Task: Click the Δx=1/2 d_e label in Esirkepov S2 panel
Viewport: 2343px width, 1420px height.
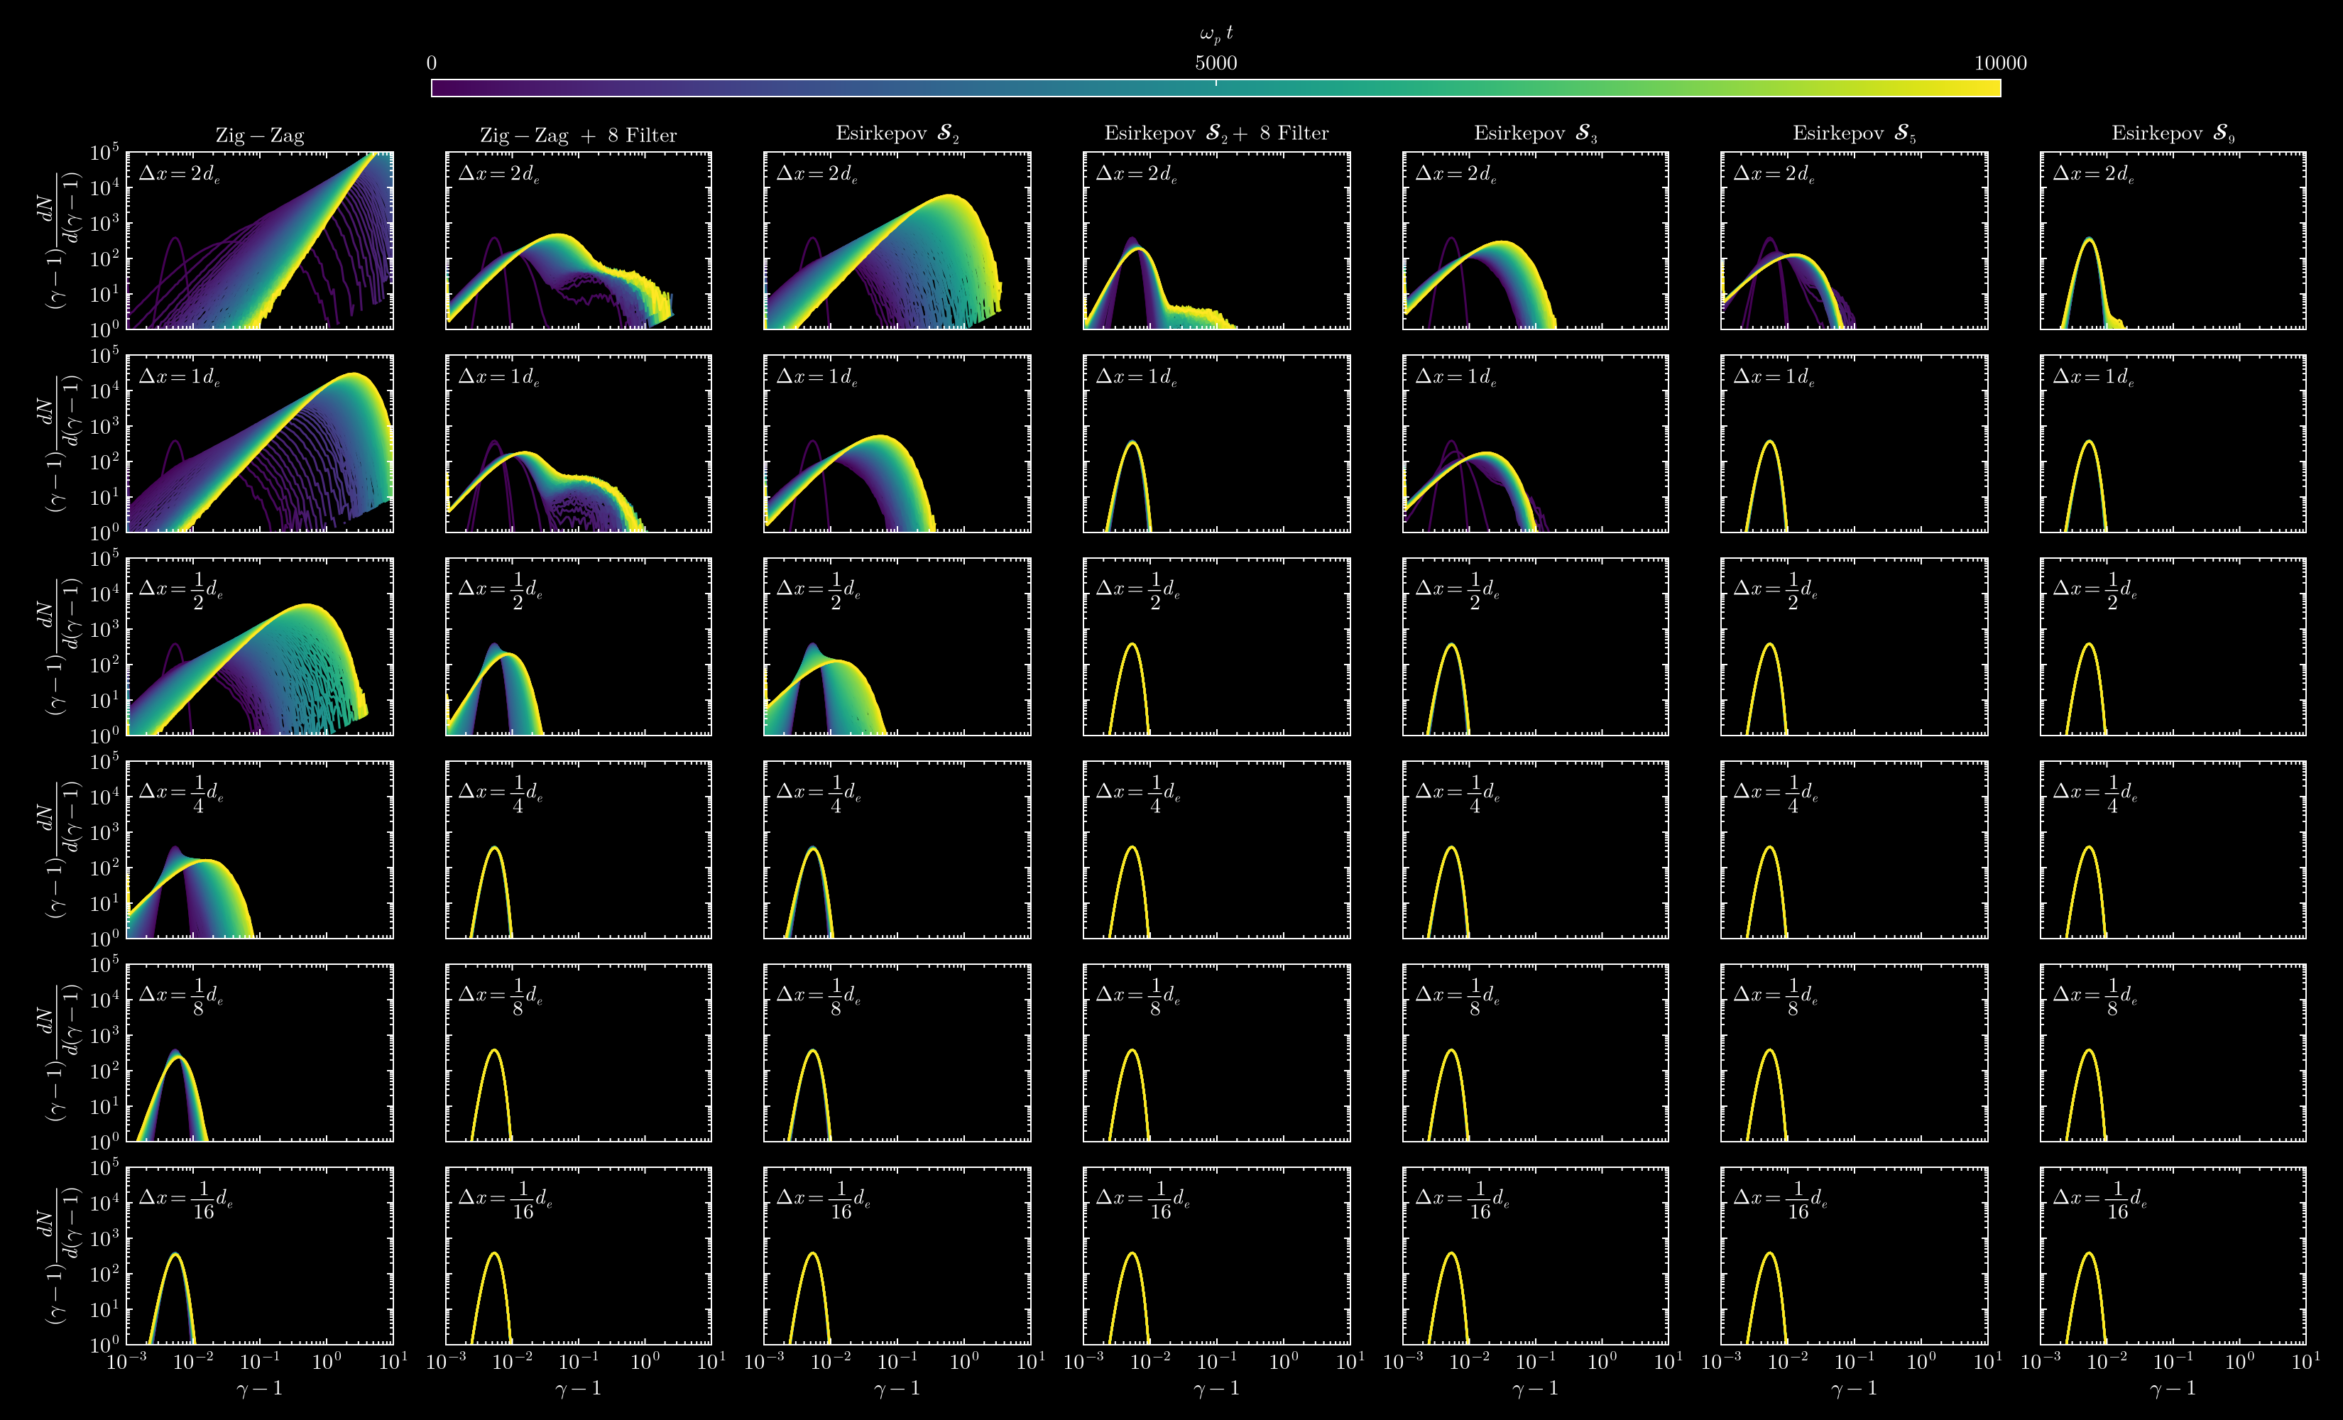Action: 818,590
